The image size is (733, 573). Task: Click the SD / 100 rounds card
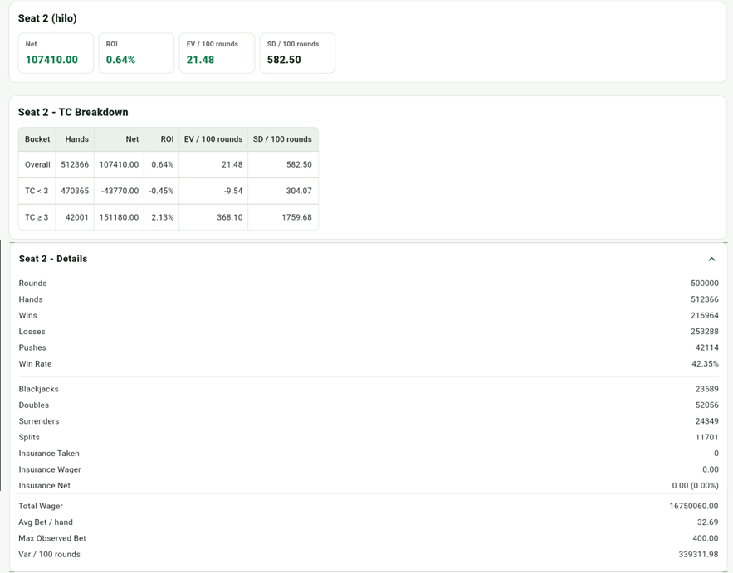pos(297,53)
